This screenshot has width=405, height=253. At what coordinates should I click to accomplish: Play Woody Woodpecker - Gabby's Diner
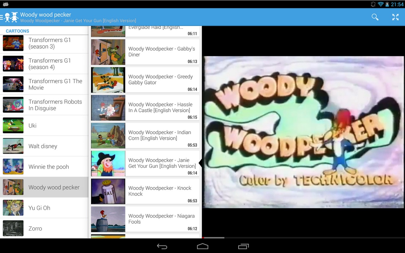[x=162, y=52]
